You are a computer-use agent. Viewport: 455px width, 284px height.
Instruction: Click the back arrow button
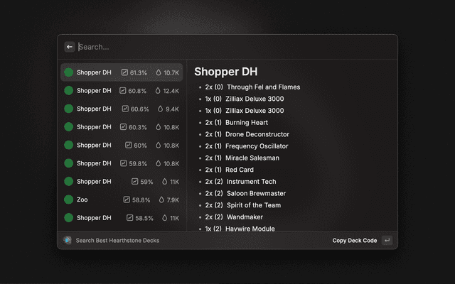[70, 47]
